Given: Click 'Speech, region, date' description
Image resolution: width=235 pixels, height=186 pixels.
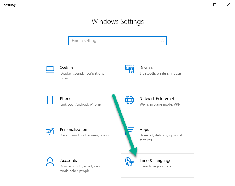Looking at the screenshot, I should coord(156,166).
